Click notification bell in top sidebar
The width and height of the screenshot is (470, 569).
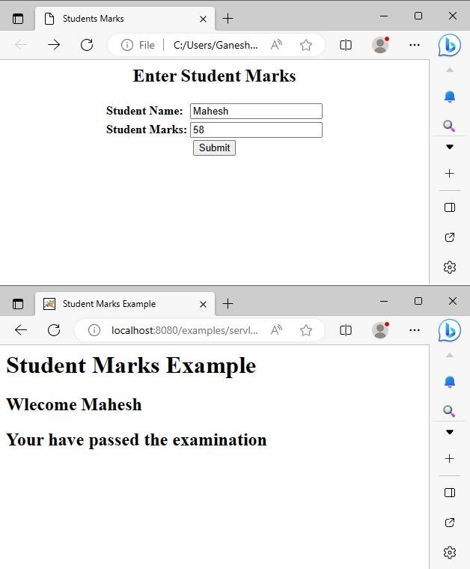pos(450,97)
